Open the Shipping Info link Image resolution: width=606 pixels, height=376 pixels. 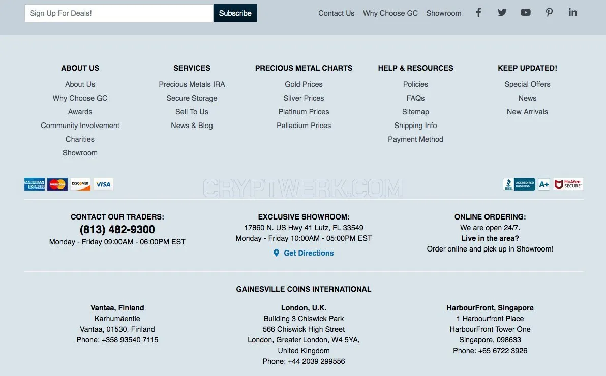pos(415,126)
